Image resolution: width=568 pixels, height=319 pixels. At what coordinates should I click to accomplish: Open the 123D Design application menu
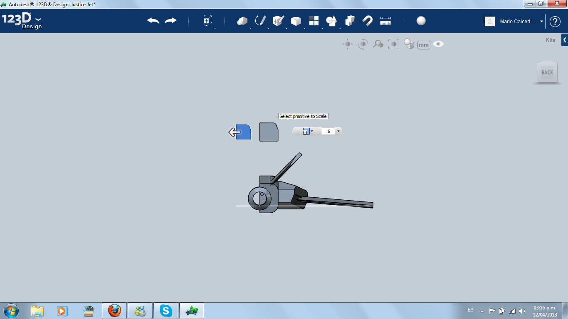click(22, 21)
